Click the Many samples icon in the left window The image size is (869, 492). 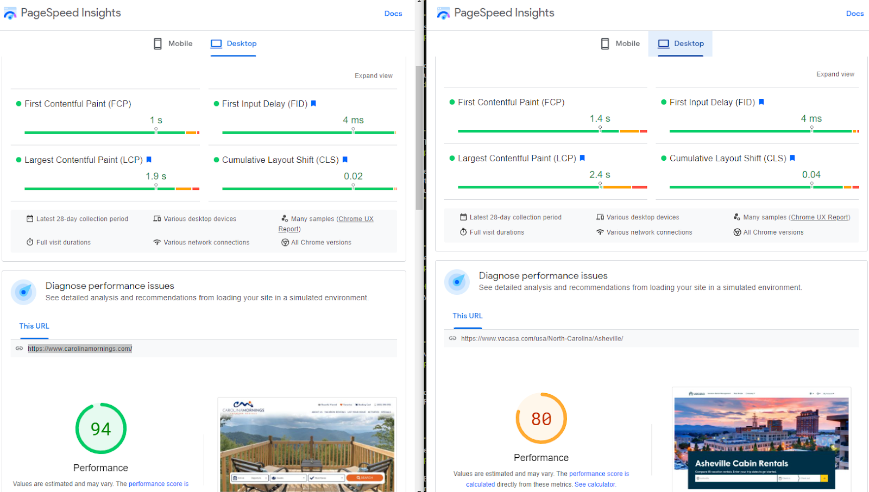pos(285,218)
